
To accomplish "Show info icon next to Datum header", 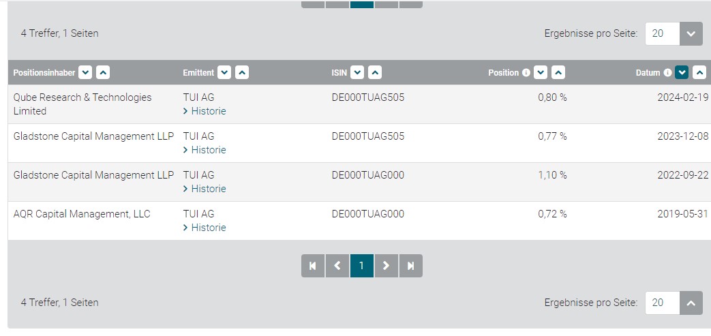I will 667,72.
